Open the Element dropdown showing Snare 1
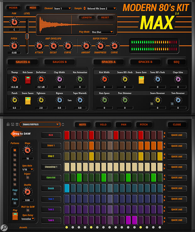The image size is (195, 232). [63, 8]
